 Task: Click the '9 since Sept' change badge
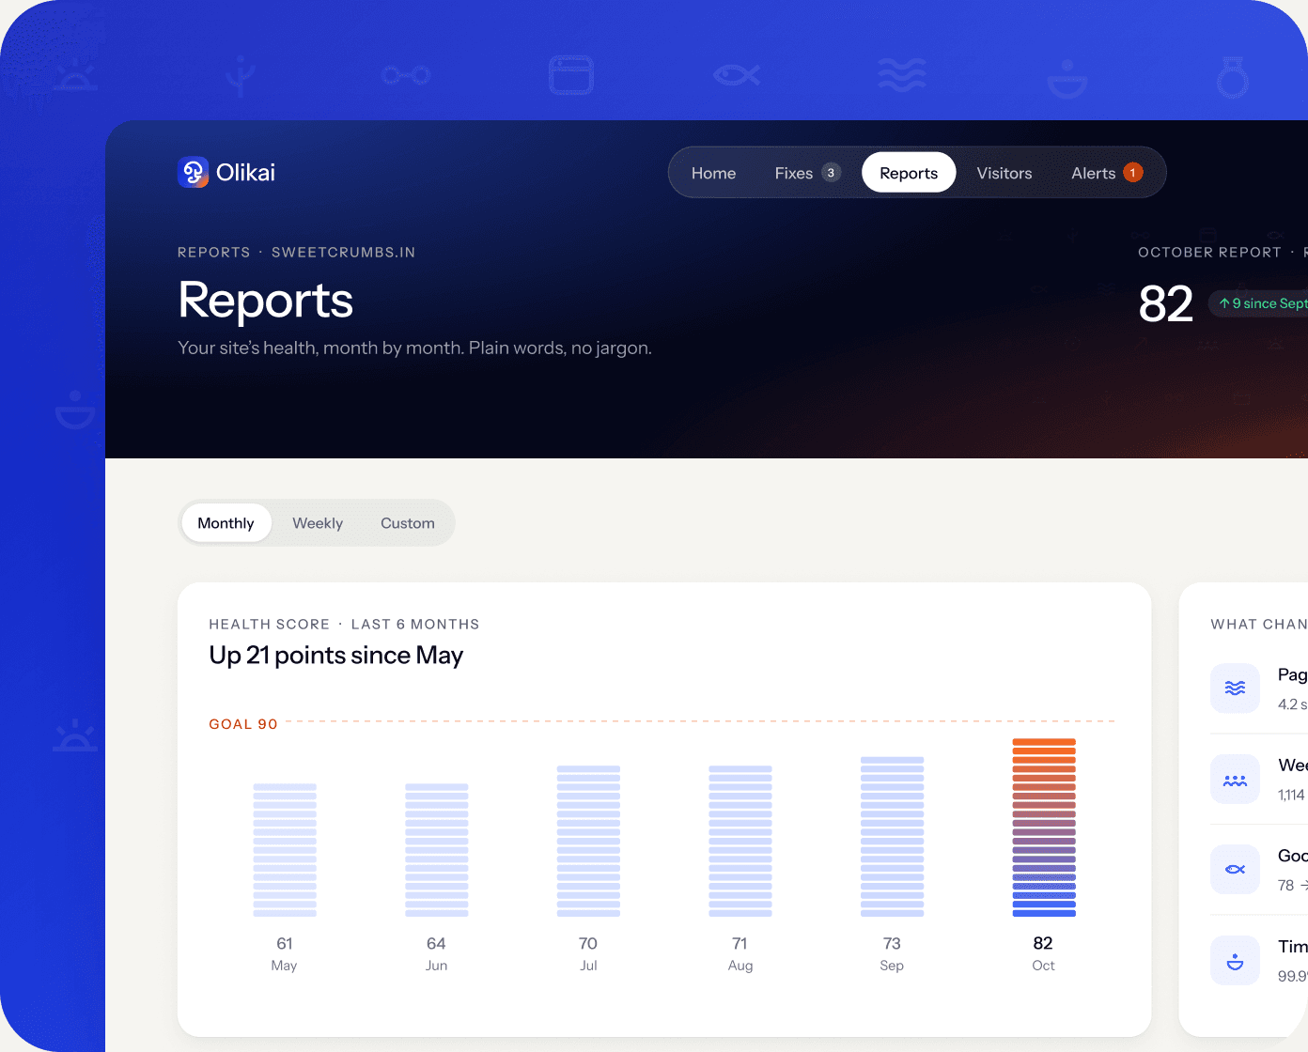pyautogui.click(x=1259, y=303)
